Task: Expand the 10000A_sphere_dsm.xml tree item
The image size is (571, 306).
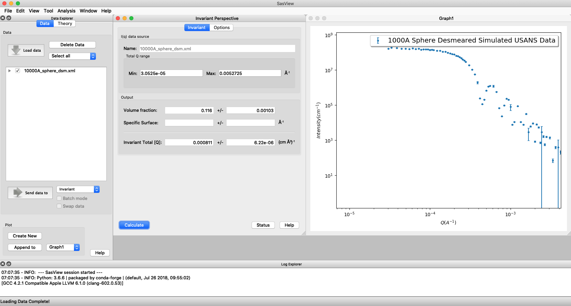Action: [x=9, y=71]
